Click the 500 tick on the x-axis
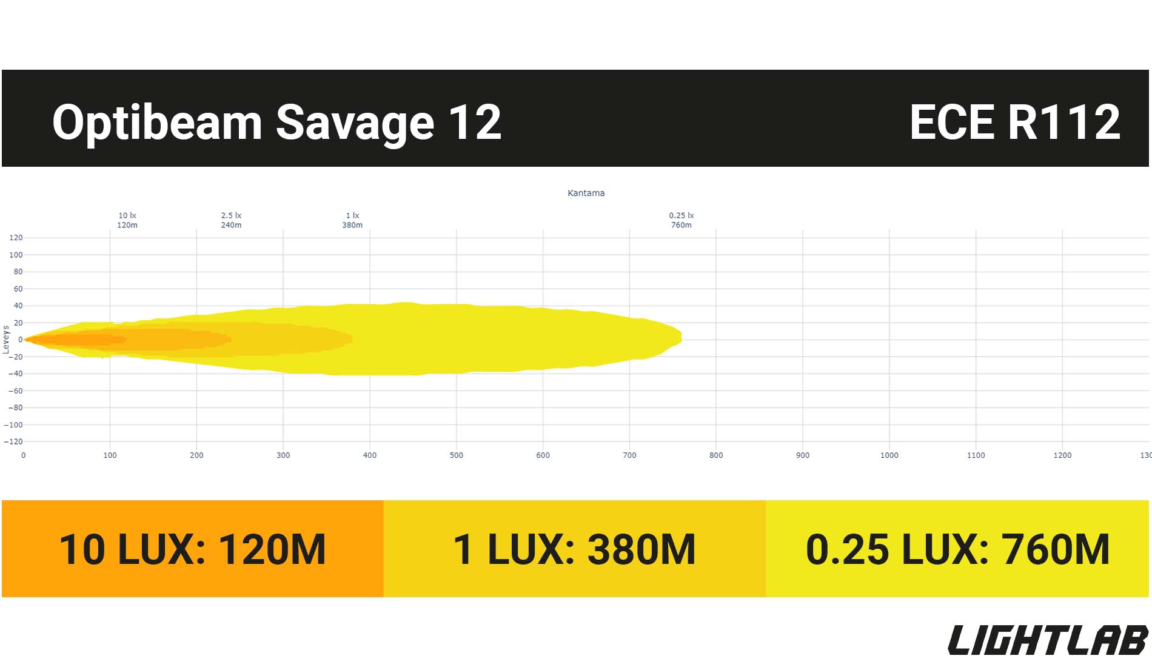 [x=457, y=455]
